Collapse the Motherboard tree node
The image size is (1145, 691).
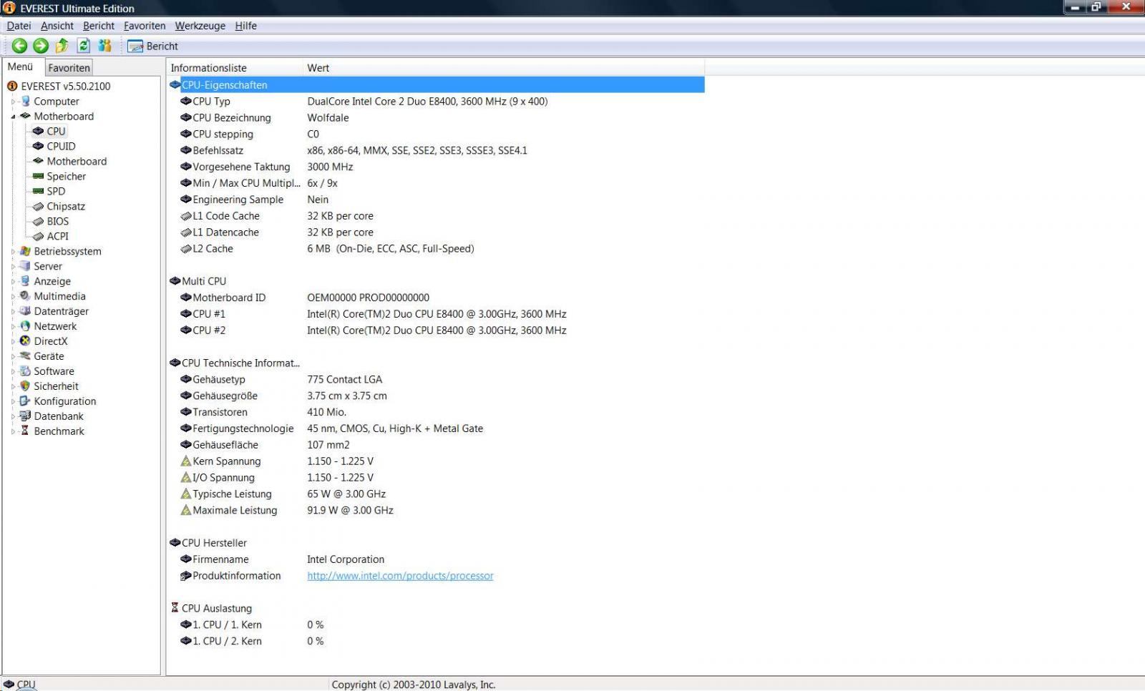[x=13, y=117]
